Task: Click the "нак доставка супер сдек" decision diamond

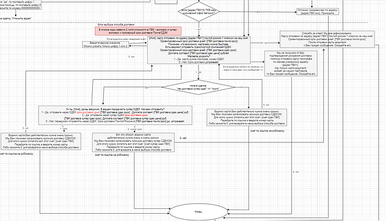Action: click(198, 87)
